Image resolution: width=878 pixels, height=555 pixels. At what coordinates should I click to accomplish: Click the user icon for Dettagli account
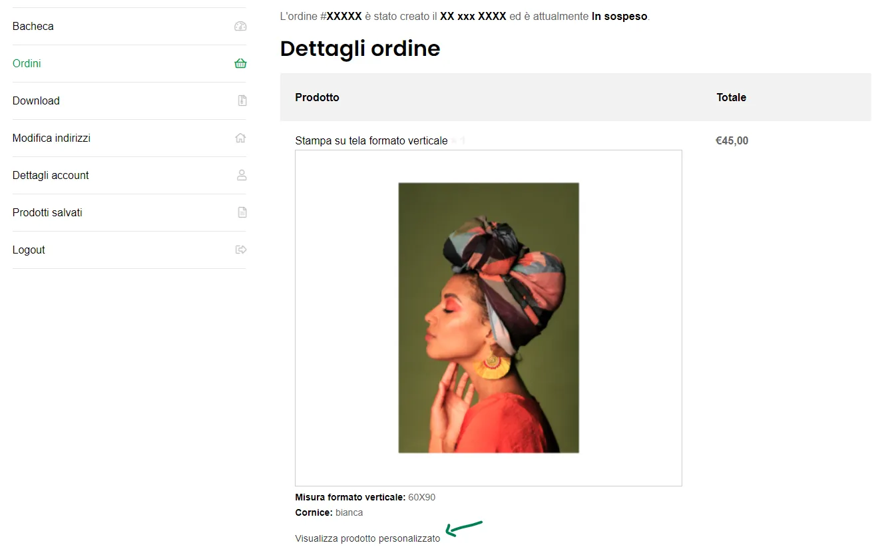click(x=242, y=176)
